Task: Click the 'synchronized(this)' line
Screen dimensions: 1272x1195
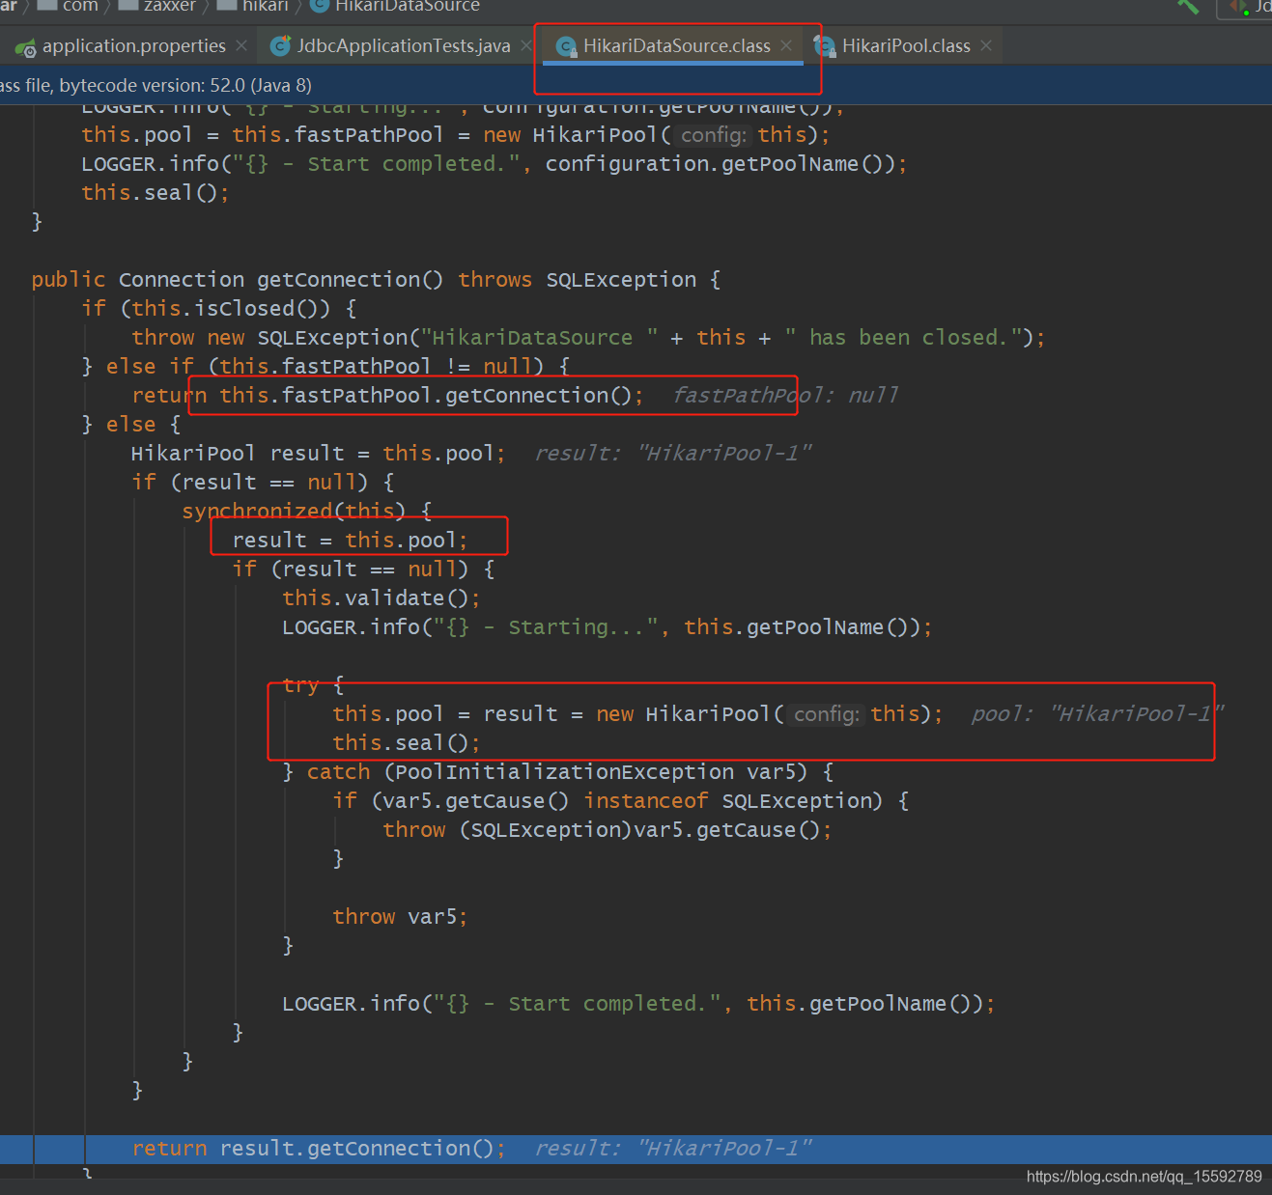Action: pyautogui.click(x=307, y=512)
